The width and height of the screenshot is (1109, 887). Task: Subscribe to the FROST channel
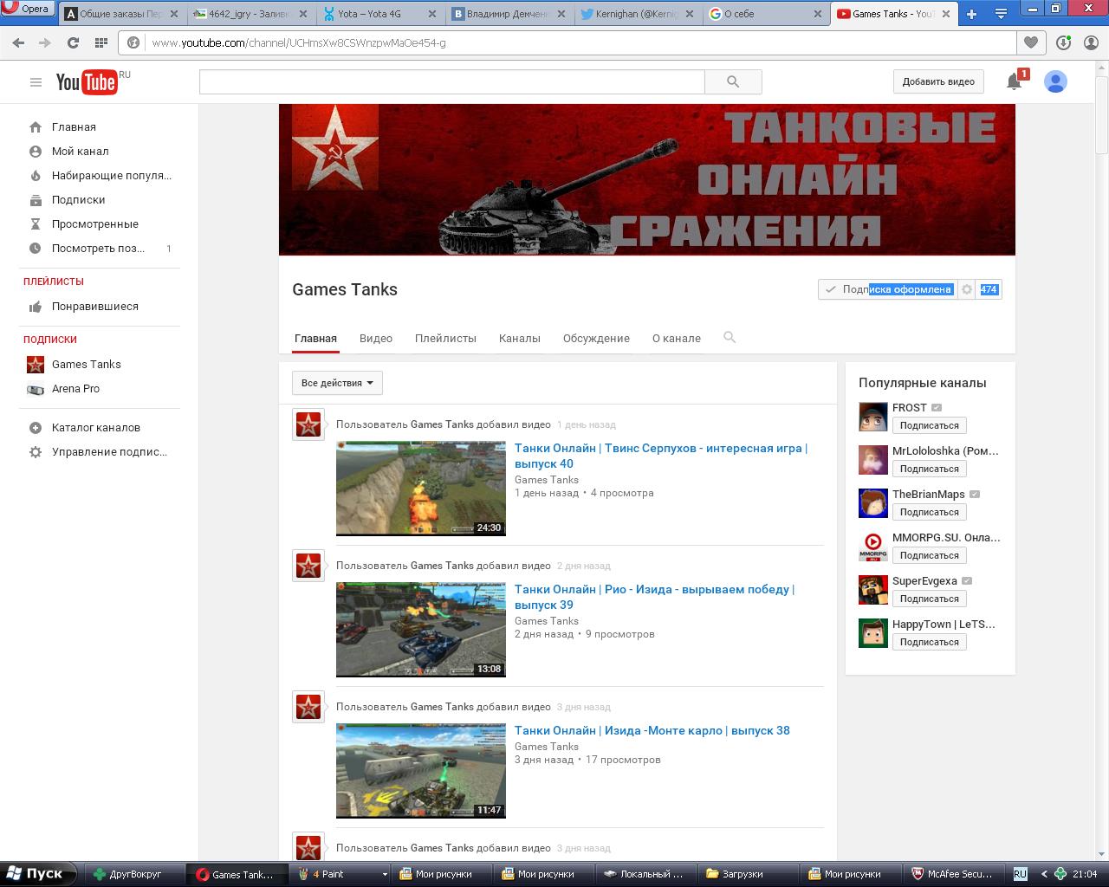tap(929, 425)
